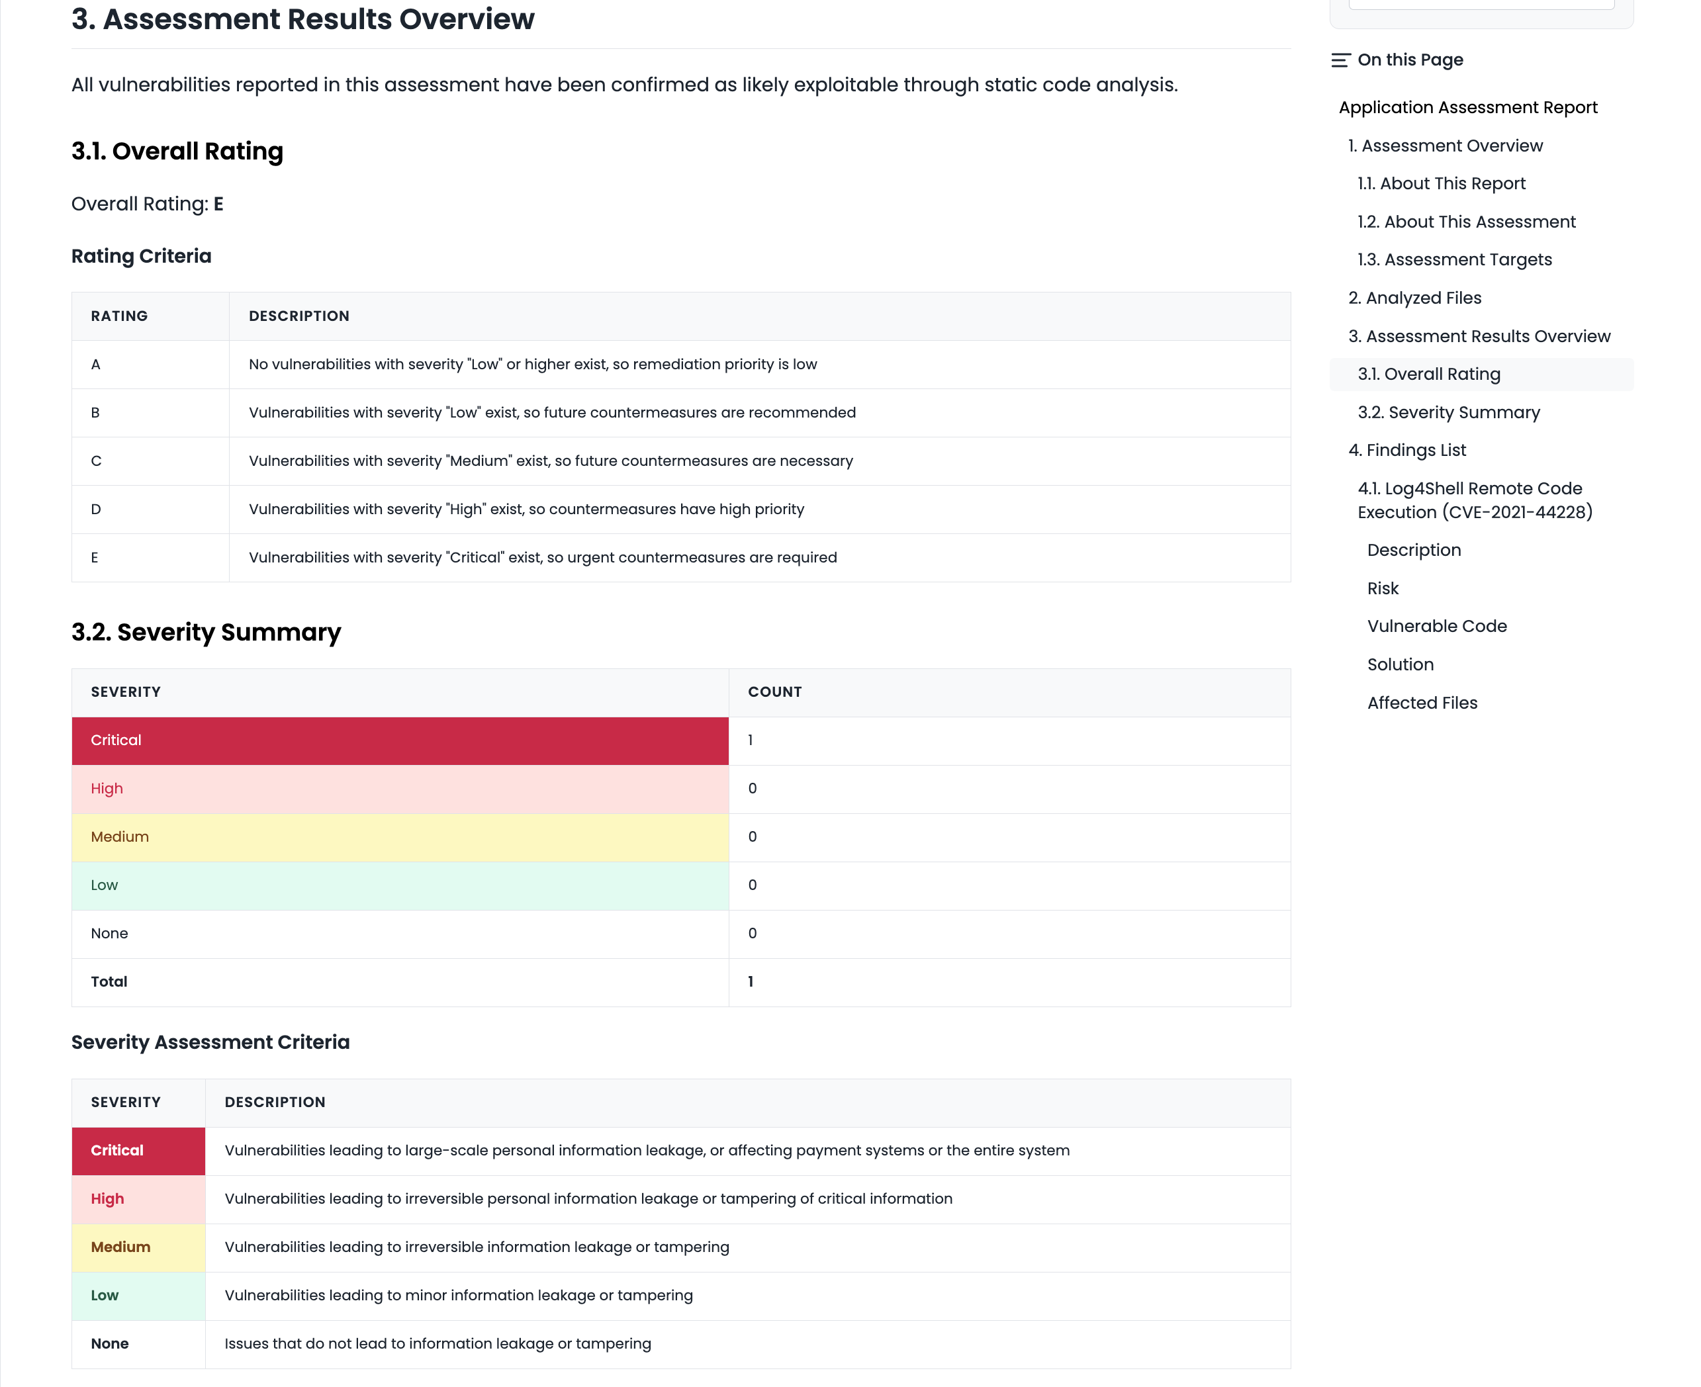Go to the Log4Shell Remote Code Execution finding
This screenshot has width=1701, height=1387.
(x=1474, y=500)
